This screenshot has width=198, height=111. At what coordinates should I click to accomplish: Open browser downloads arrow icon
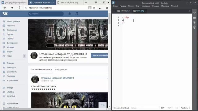(x=107, y=8)
